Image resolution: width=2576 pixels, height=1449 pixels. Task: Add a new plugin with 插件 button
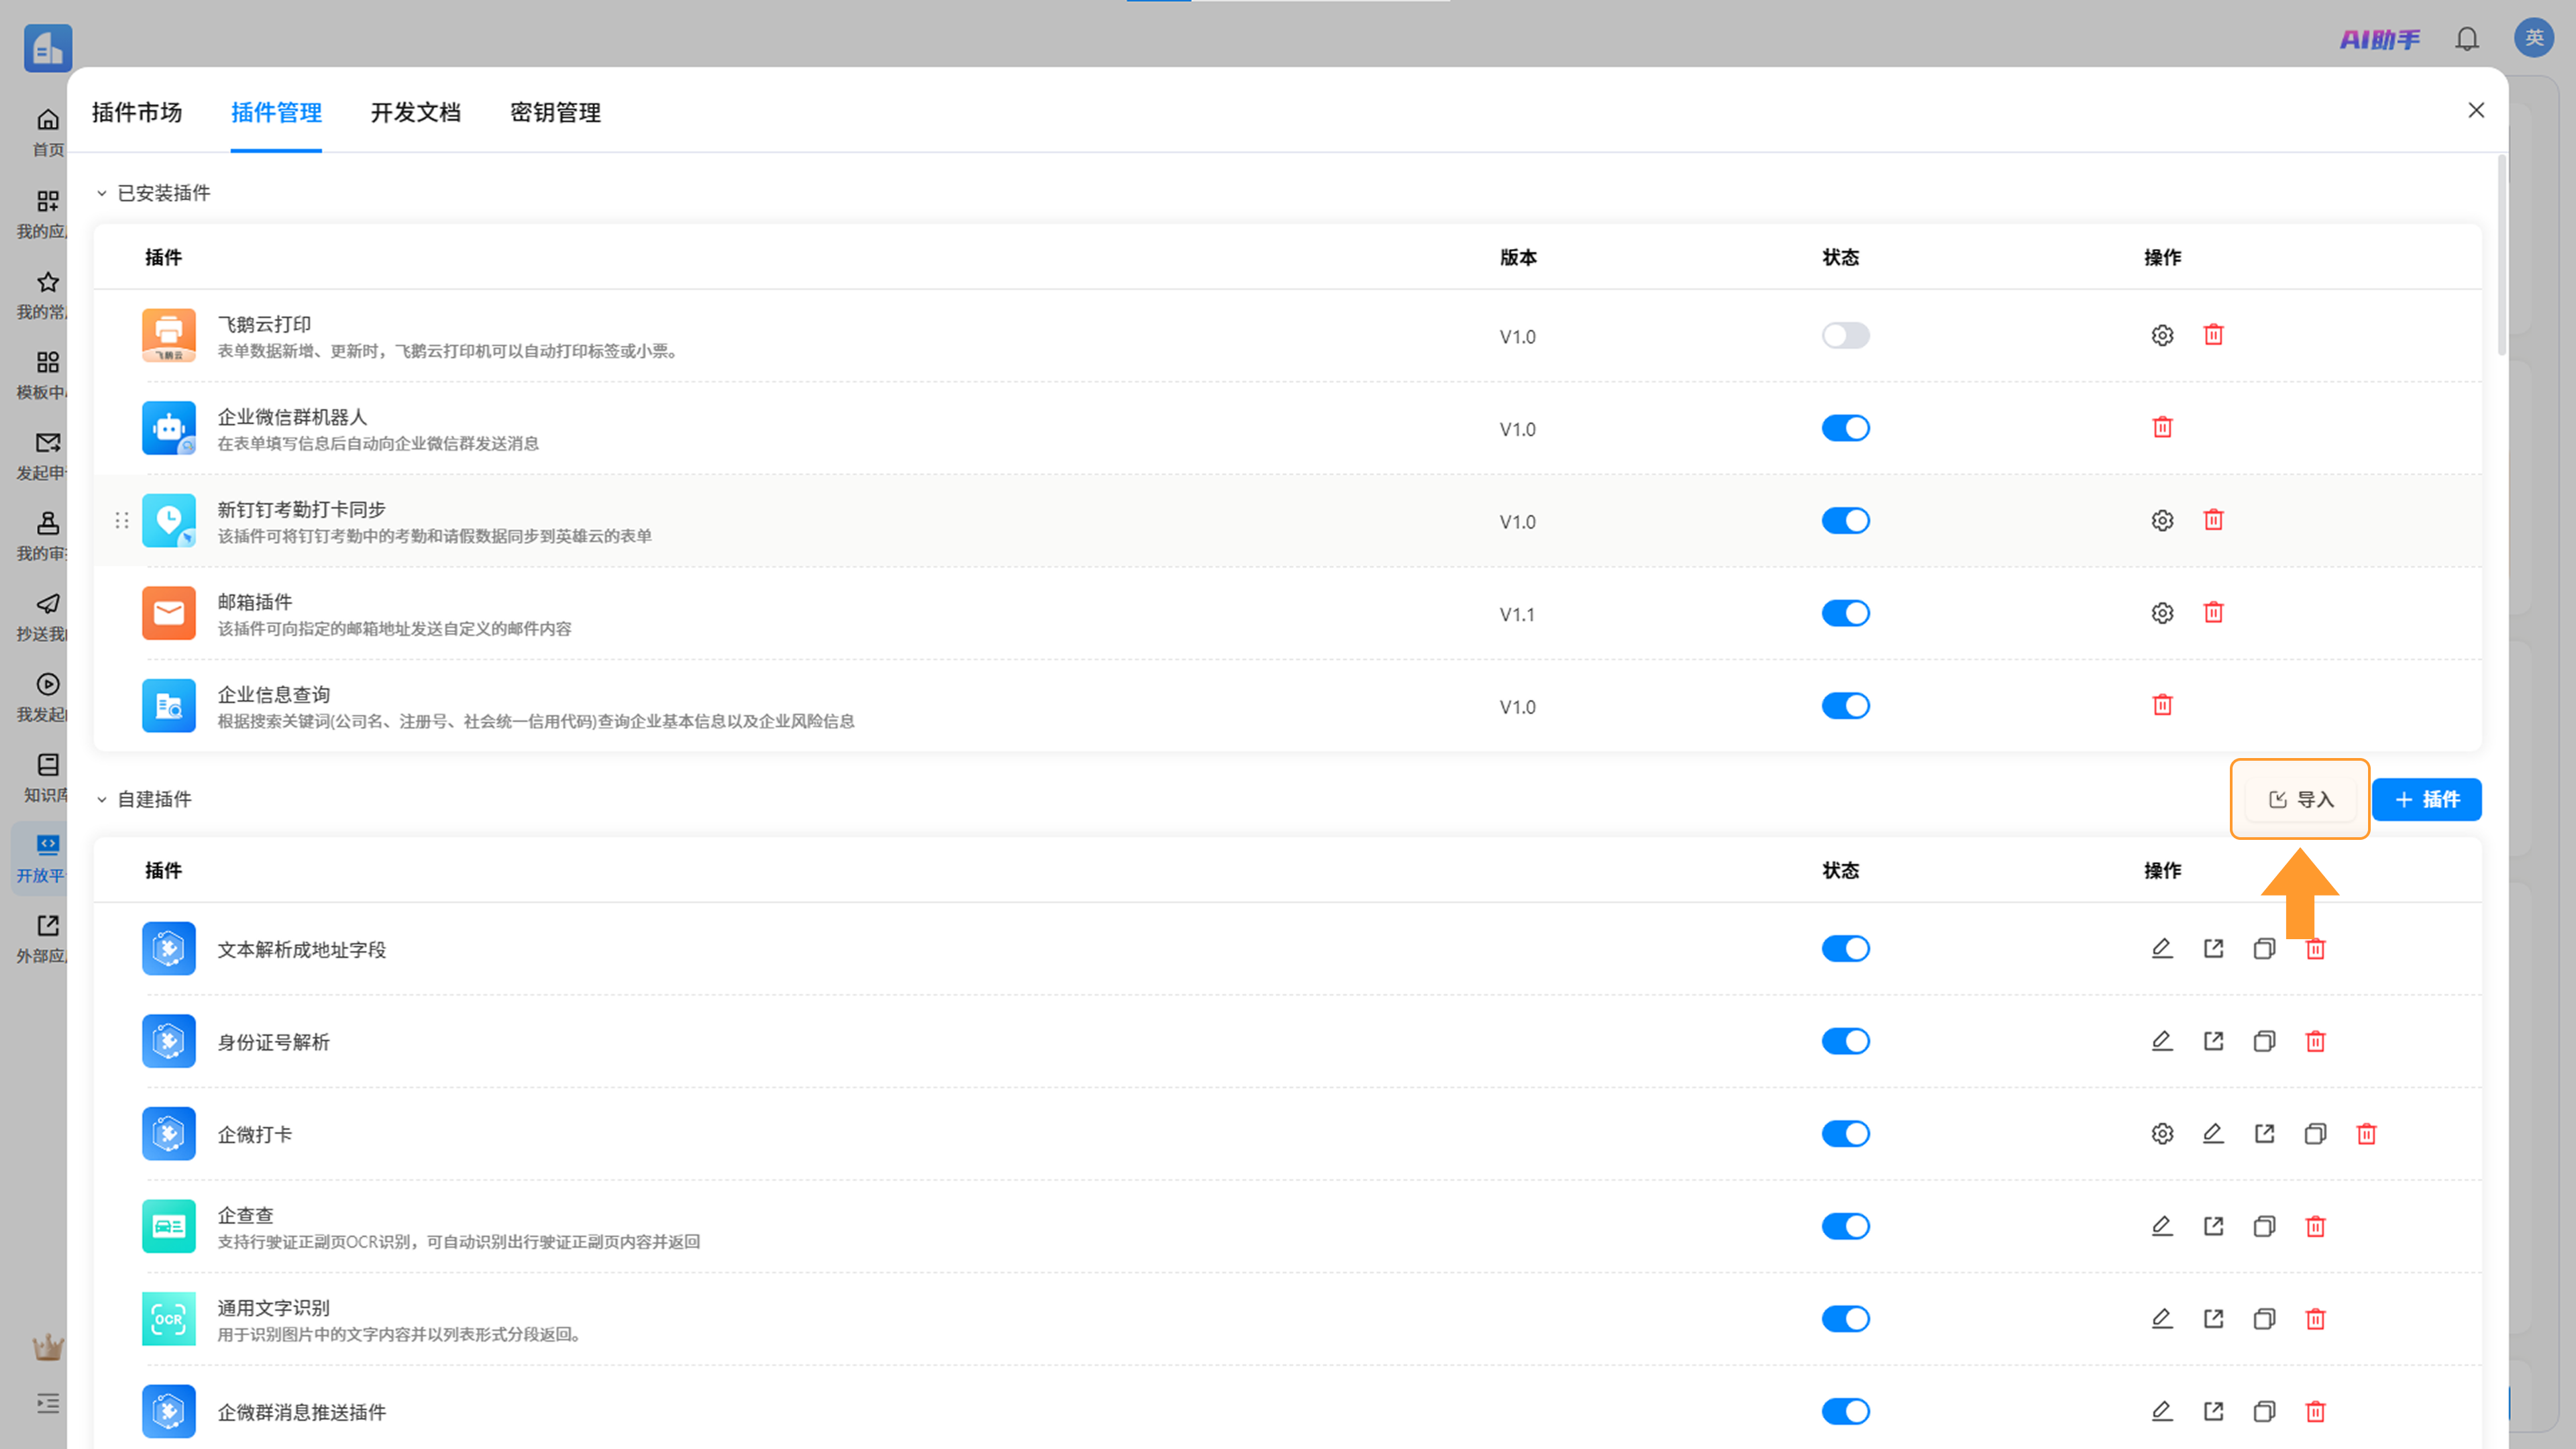(2426, 799)
